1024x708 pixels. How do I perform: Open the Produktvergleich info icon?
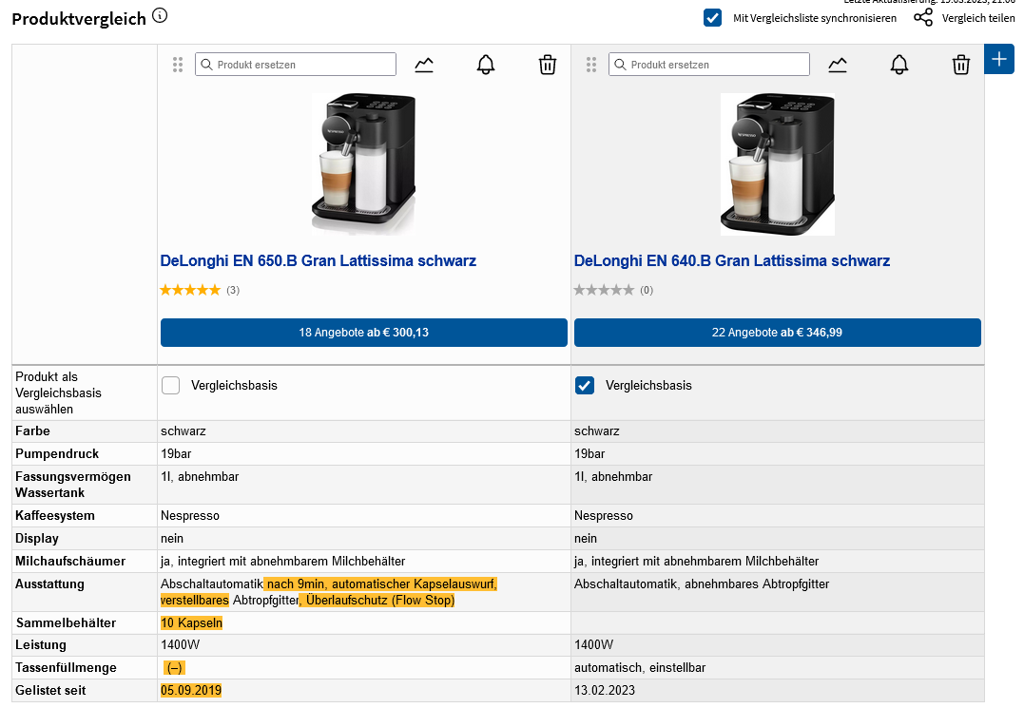pyautogui.click(x=160, y=15)
